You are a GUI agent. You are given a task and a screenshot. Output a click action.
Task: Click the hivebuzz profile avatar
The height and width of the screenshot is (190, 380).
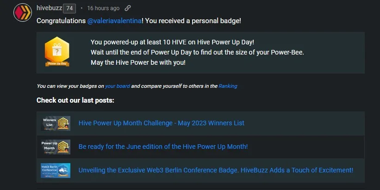click(23, 12)
